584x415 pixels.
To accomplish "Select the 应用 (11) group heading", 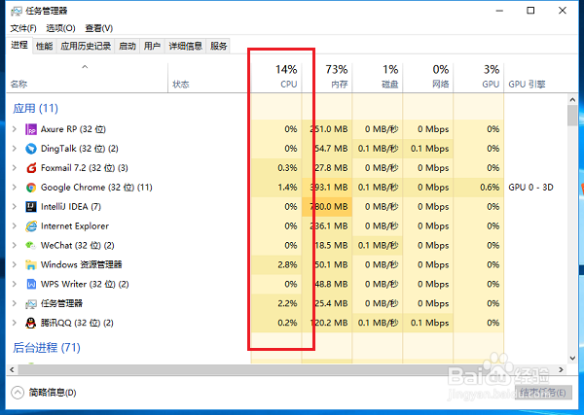I will (36, 108).
